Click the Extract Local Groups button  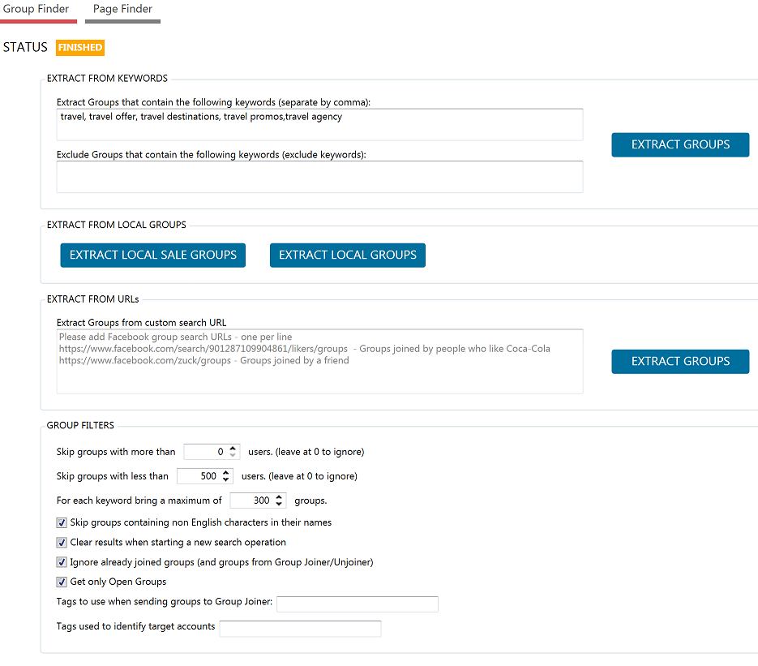(x=347, y=255)
